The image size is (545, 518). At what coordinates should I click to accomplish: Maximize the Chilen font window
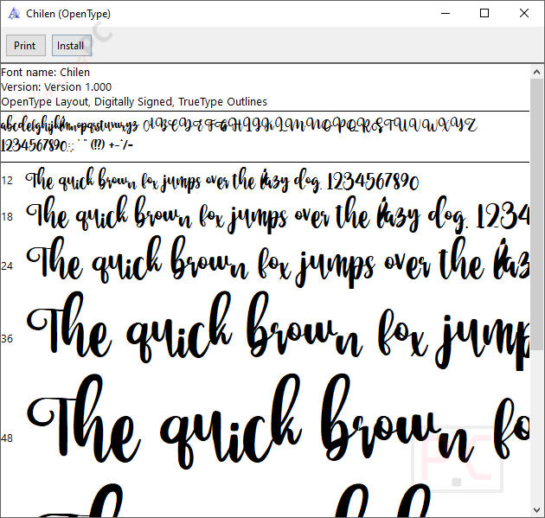[484, 14]
